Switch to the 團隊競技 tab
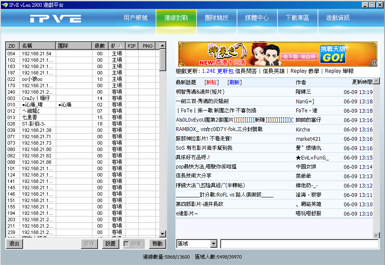This screenshot has height=265, width=385. point(216,18)
